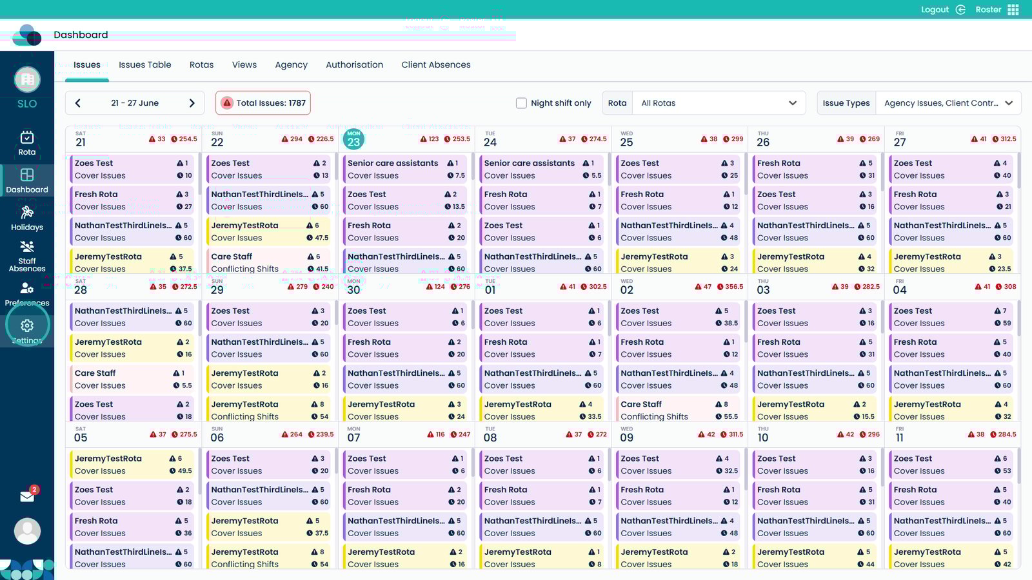Click the Total Issues: 1787 button
The image size is (1032, 580).
(x=263, y=103)
